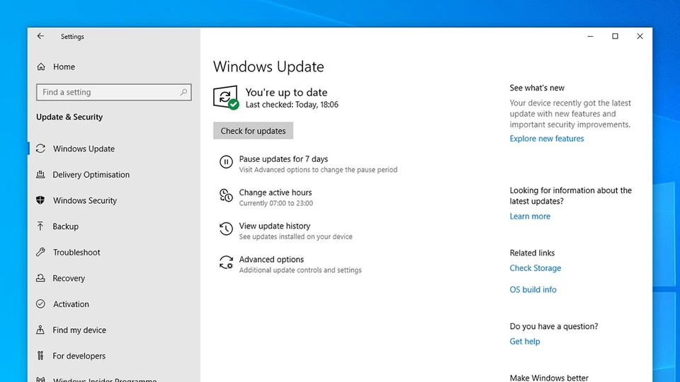Screen dimensions: 680x382
Task: Click the Find a setting search field
Action: point(114,92)
